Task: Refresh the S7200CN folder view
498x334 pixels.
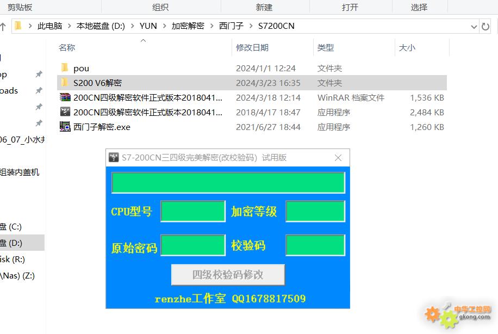Action: click(485, 26)
